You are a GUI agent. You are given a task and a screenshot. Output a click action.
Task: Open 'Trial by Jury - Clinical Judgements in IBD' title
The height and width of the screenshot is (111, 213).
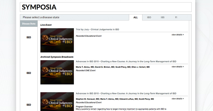click(97, 29)
